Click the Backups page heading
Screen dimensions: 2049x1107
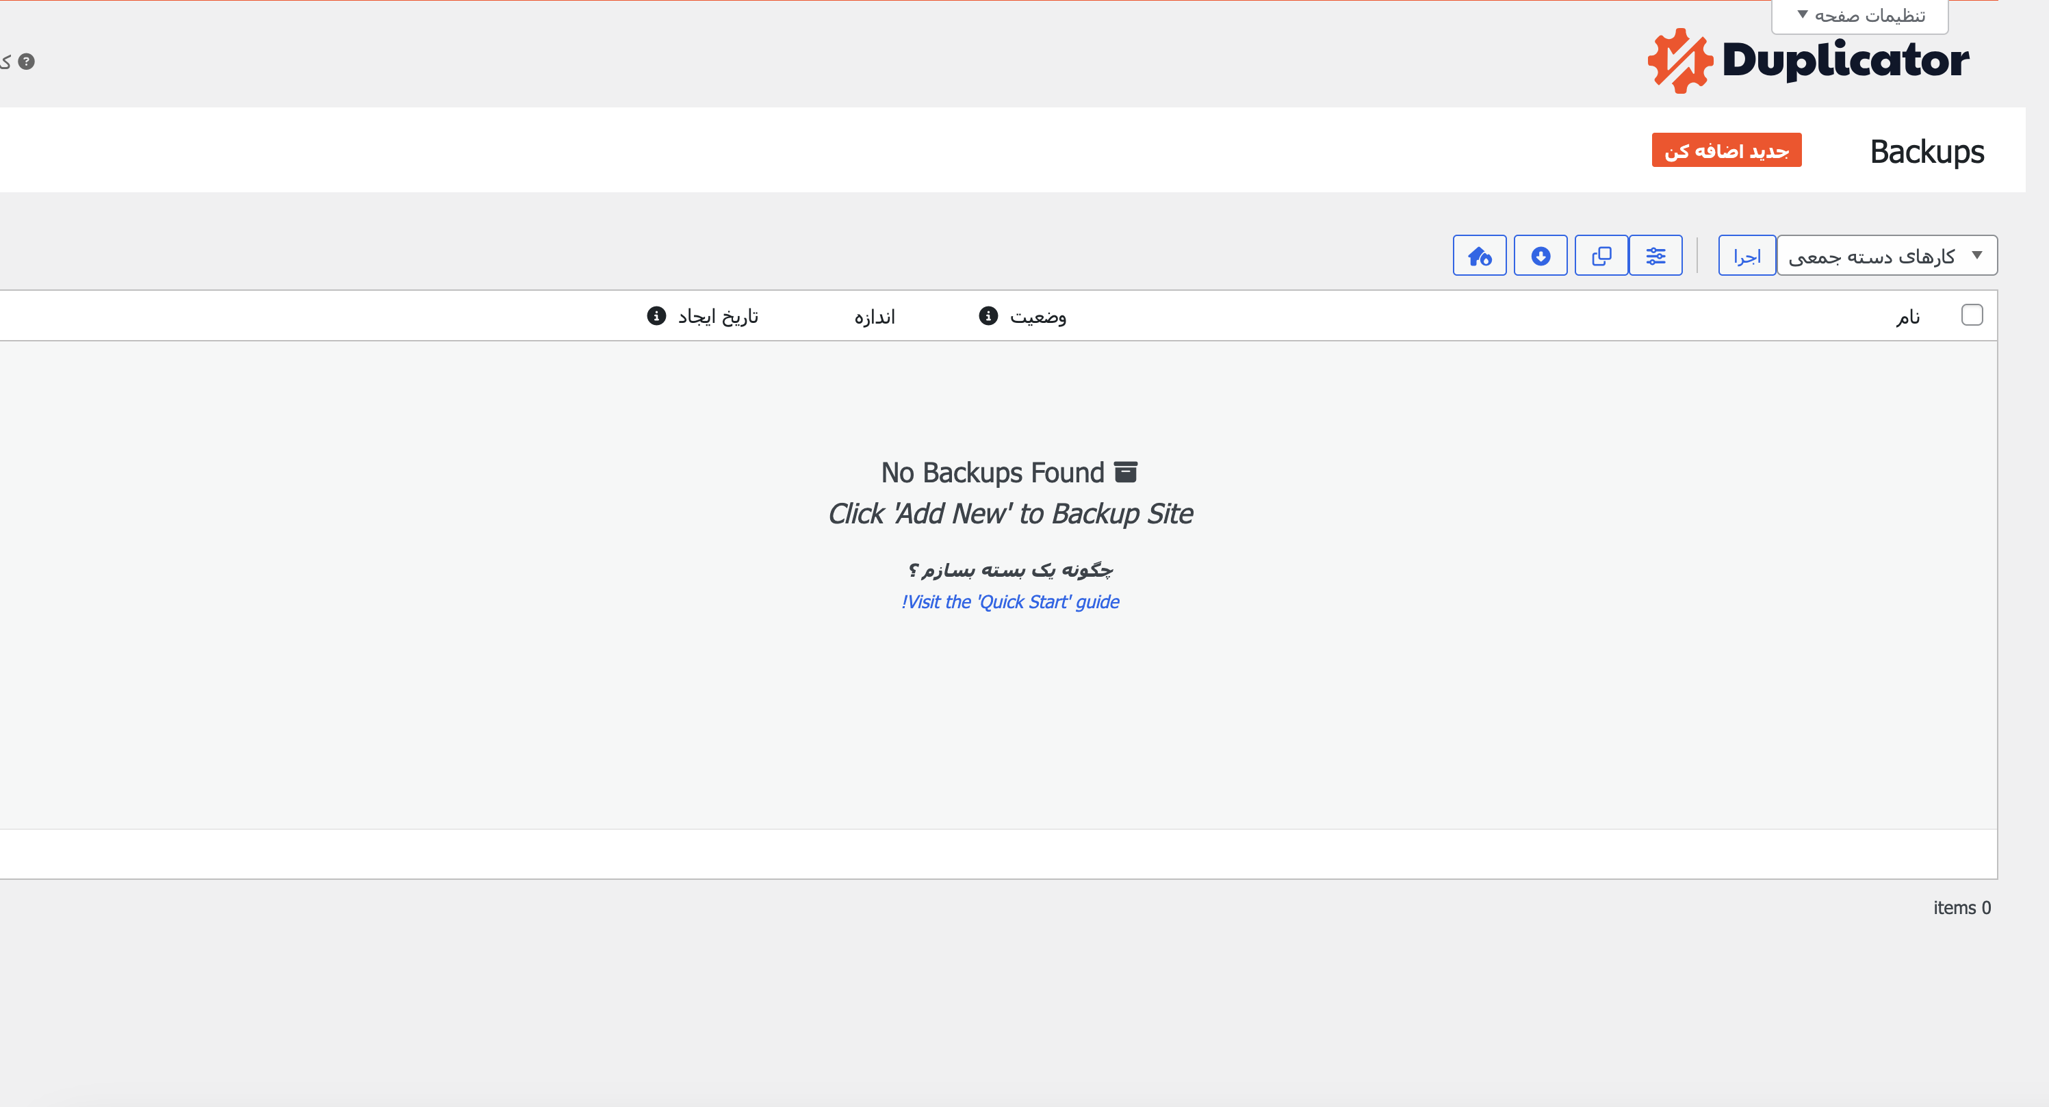click(1926, 151)
